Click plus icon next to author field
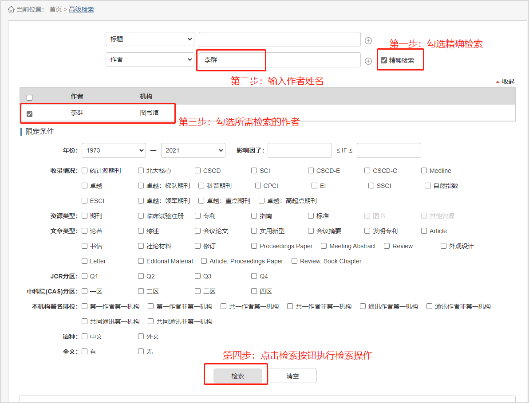The height and width of the screenshot is (403, 529). coord(368,61)
